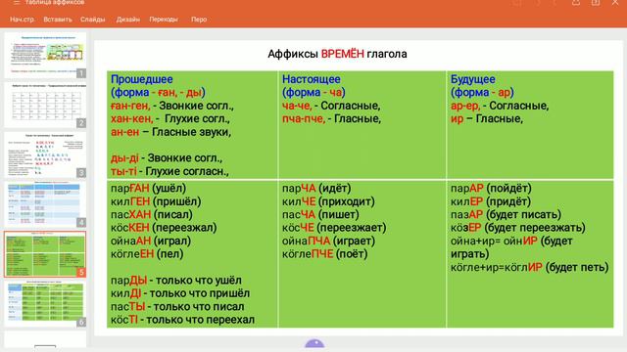
Task: Click the line "кöгле+ир=кöглИР (будет петь)"
Action: pyautogui.click(x=530, y=267)
